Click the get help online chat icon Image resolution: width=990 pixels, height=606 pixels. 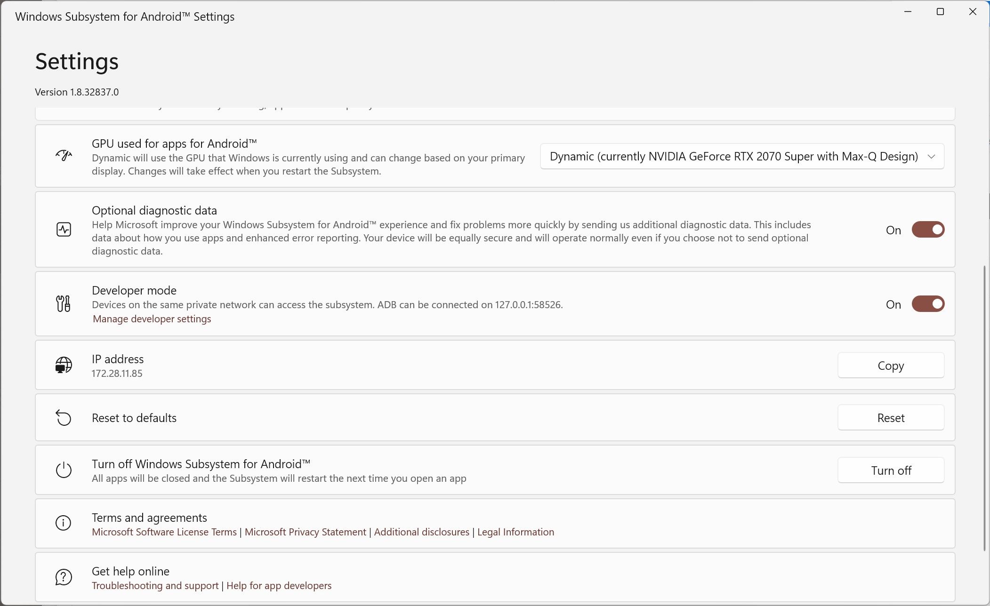coord(63,577)
